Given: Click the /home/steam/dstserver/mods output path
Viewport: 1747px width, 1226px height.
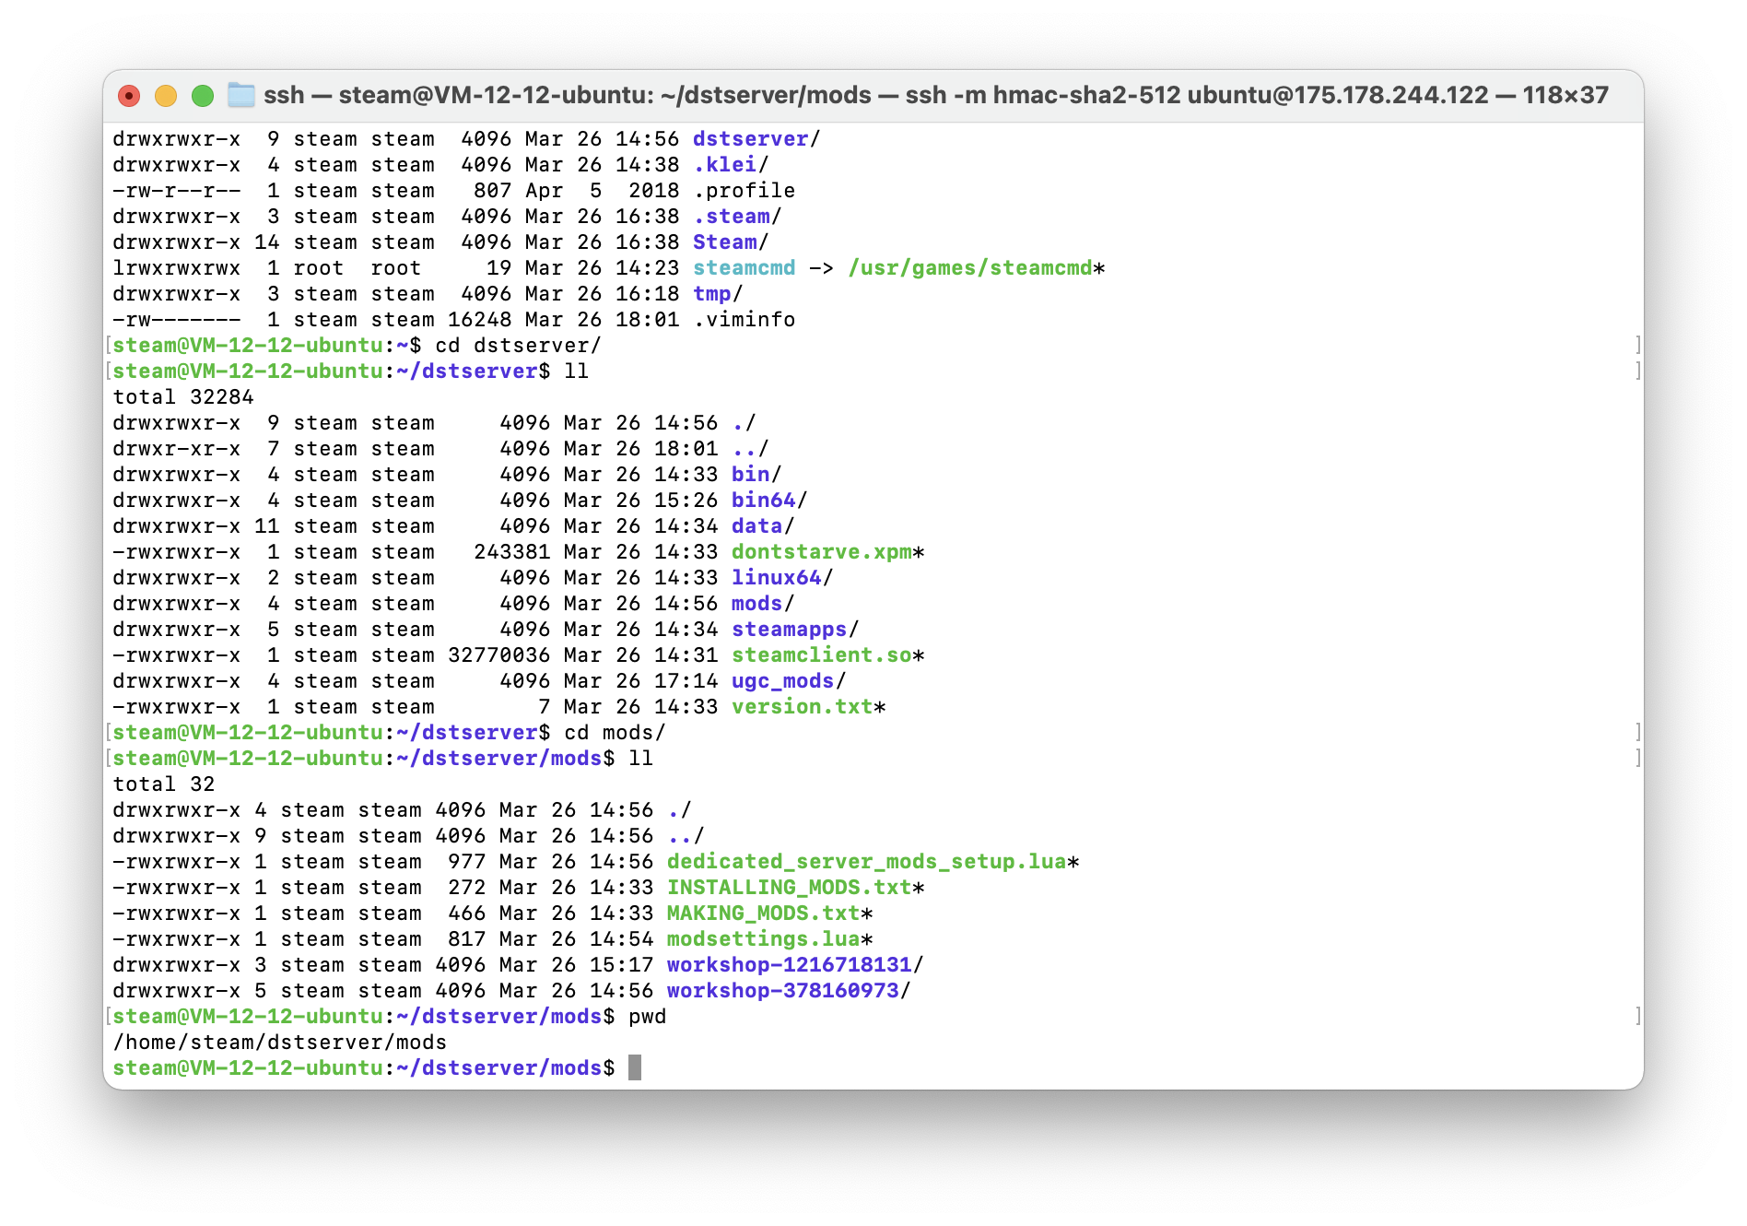Looking at the screenshot, I should pyautogui.click(x=280, y=1043).
